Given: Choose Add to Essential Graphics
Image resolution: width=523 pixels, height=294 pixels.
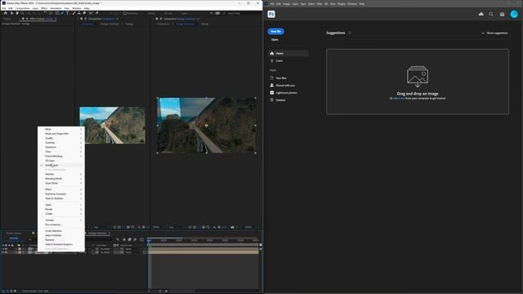Looking at the screenshot, I should pyautogui.click(x=61, y=244).
